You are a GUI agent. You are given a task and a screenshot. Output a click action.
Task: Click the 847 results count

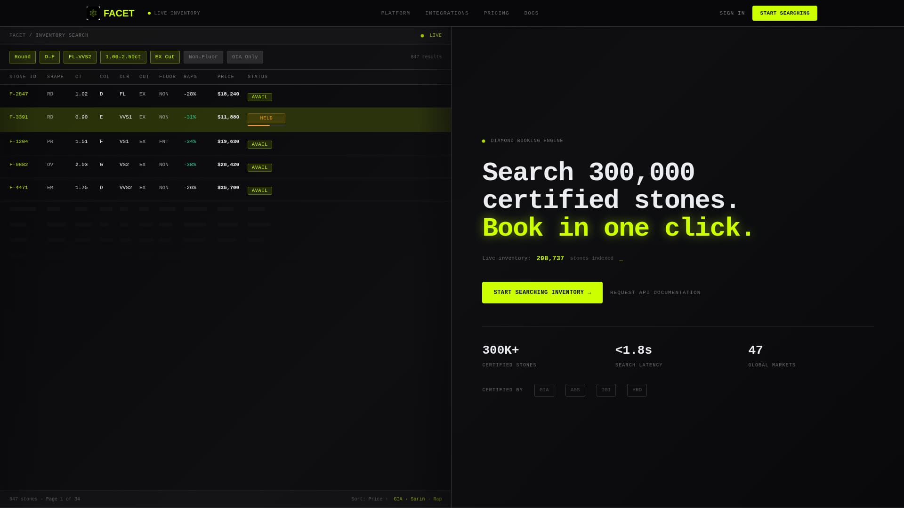point(426,57)
